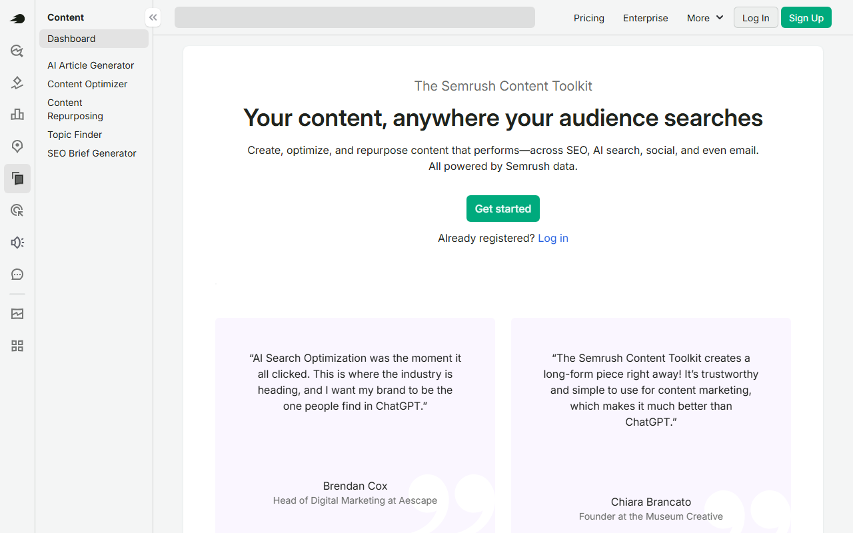The width and height of the screenshot is (853, 533).
Task: Click the green Sign Up button
Action: click(806, 18)
